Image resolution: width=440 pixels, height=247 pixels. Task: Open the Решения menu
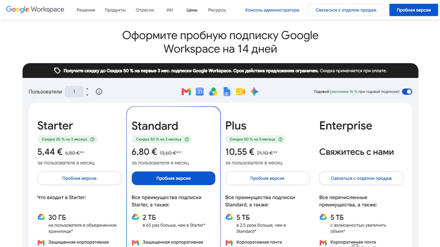coord(86,10)
